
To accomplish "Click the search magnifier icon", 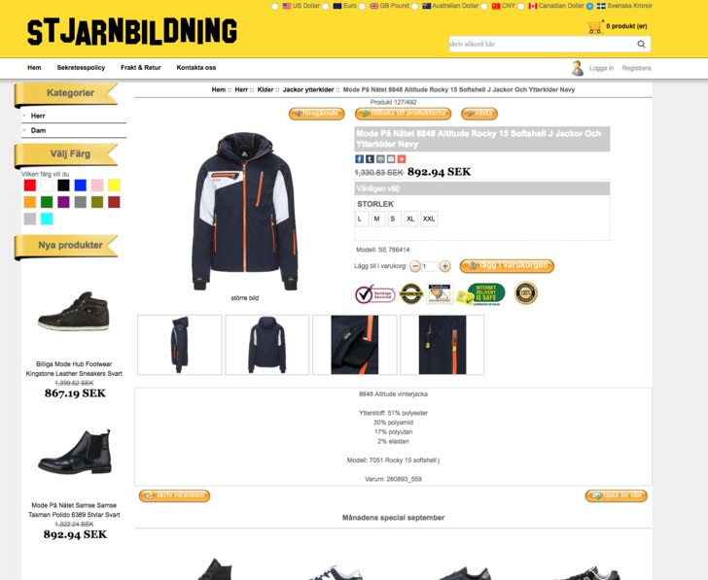I will click(641, 44).
